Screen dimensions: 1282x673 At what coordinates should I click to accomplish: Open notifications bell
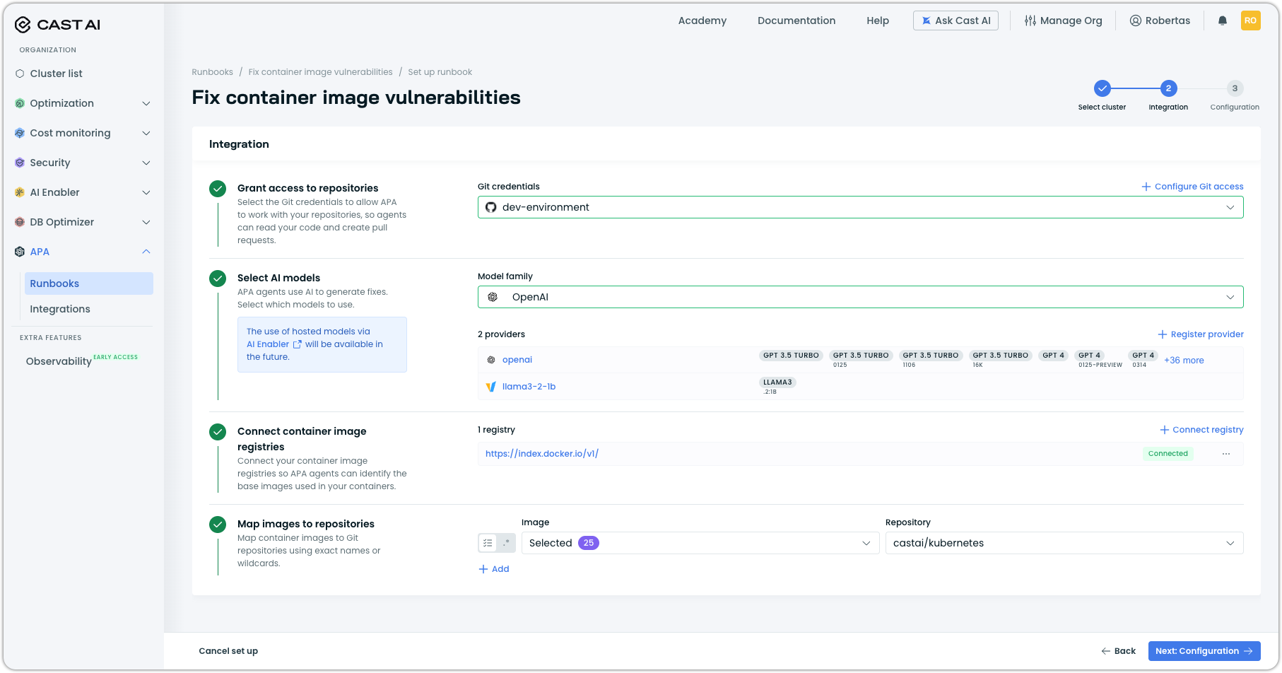[1223, 21]
